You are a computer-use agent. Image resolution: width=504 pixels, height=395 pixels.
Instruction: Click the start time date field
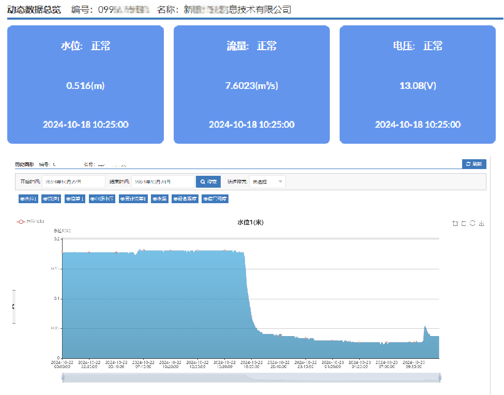pyautogui.click(x=73, y=181)
